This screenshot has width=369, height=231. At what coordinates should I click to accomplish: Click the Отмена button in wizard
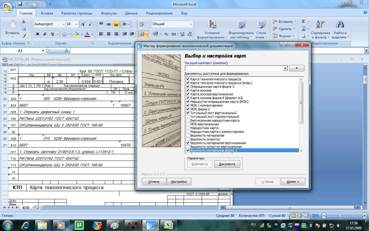coord(154,182)
